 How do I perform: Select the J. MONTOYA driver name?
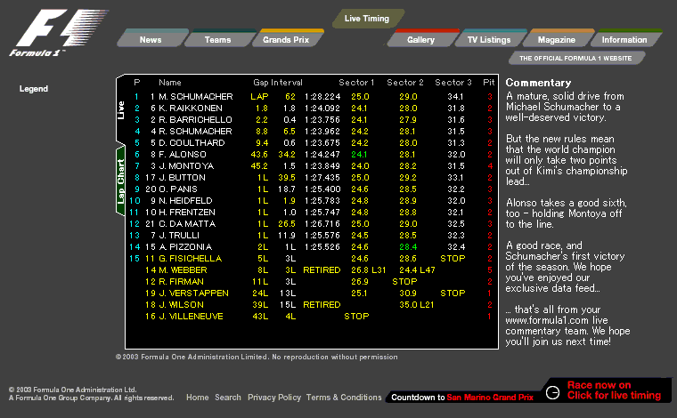pyautogui.click(x=186, y=166)
